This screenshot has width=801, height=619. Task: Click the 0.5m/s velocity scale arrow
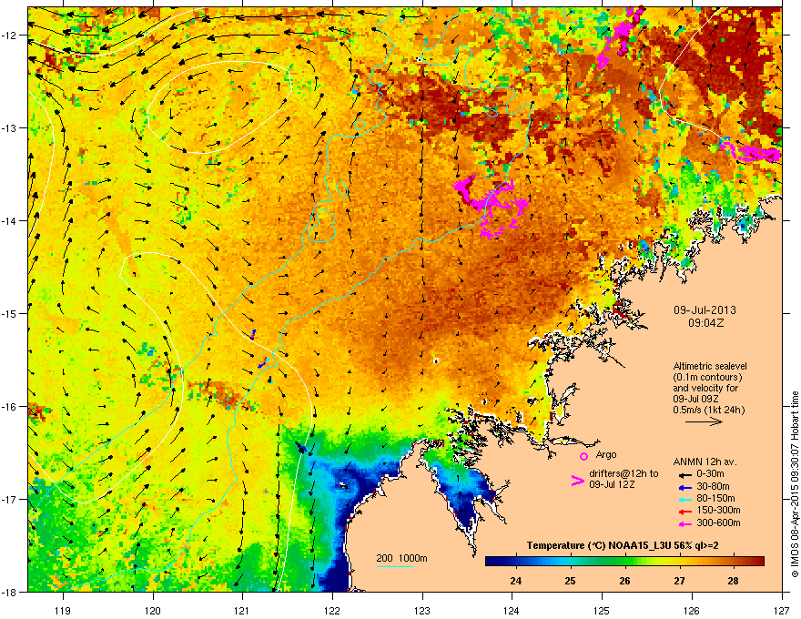[x=704, y=421]
